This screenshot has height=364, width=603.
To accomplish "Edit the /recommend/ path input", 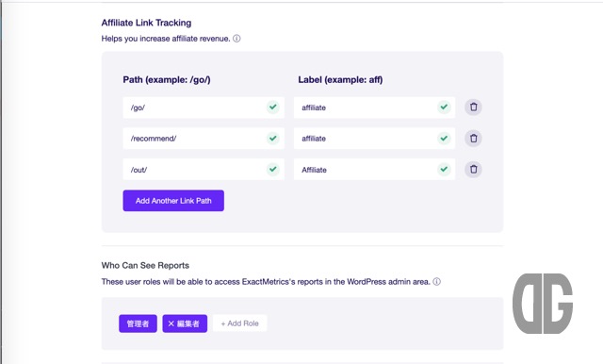I will tap(204, 139).
